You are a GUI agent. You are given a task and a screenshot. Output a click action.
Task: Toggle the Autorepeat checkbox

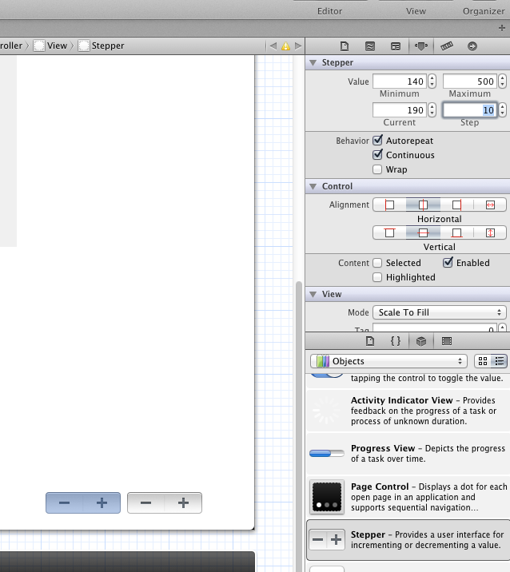pyautogui.click(x=377, y=141)
